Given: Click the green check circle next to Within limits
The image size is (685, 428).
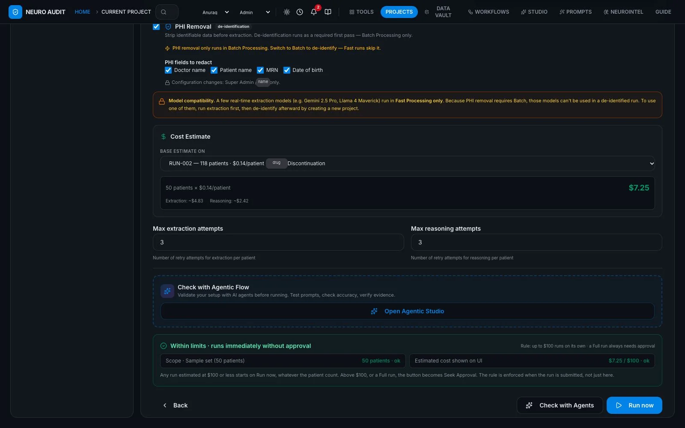Looking at the screenshot, I should (164, 346).
